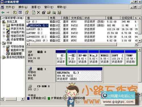
Task: Select the Win_2003 (F:) volume row
Action: click(82, 41)
